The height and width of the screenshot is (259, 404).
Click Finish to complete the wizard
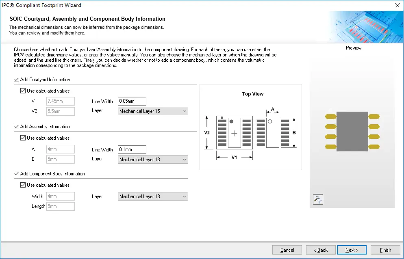pyautogui.click(x=385, y=250)
